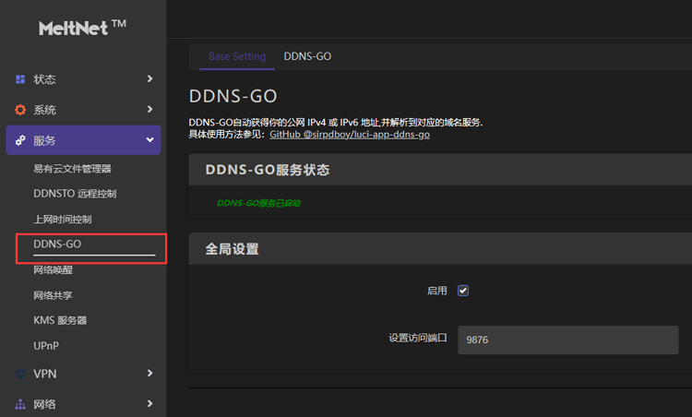
Task: Open the GitHub luci-app-ddns-go link
Action: tap(350, 134)
